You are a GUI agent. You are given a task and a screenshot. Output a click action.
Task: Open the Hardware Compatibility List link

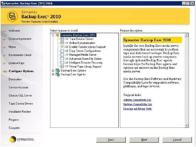(138, 104)
